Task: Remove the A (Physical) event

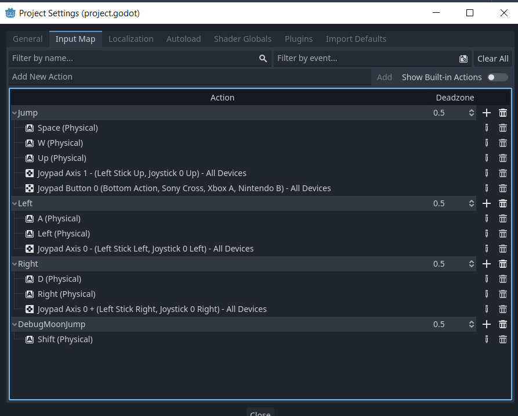Action: tap(503, 218)
